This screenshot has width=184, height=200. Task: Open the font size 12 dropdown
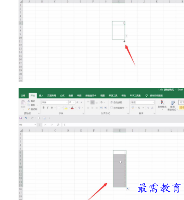coord(74,102)
